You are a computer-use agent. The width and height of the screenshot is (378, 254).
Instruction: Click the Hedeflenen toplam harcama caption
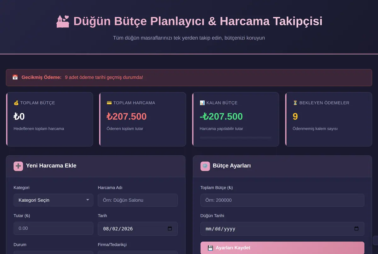pyautogui.click(x=39, y=129)
